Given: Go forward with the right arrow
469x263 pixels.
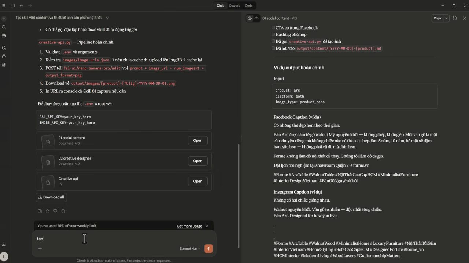Looking at the screenshot, I should 30,5.
